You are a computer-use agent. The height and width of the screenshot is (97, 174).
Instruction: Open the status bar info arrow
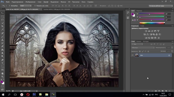pos(37,91)
